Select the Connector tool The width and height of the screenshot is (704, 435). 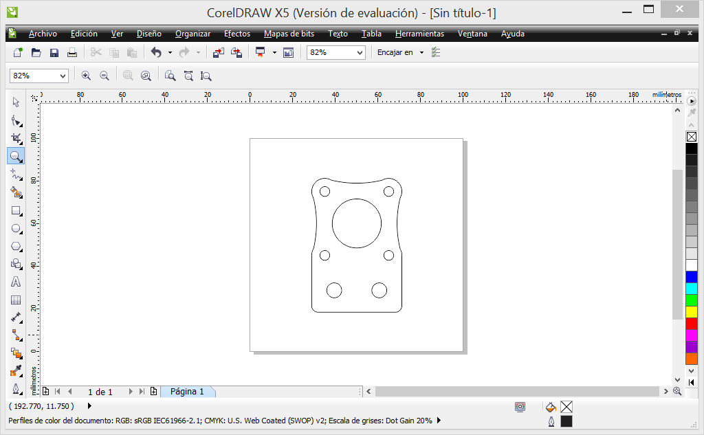click(16, 335)
